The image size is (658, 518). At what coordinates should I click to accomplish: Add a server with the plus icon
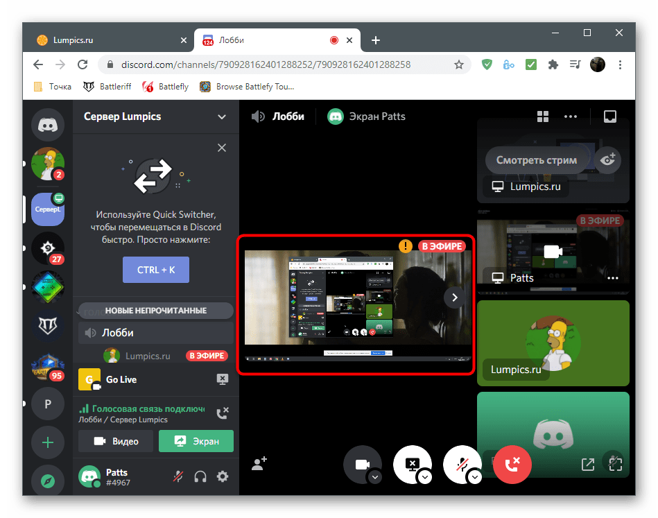pyautogui.click(x=48, y=442)
